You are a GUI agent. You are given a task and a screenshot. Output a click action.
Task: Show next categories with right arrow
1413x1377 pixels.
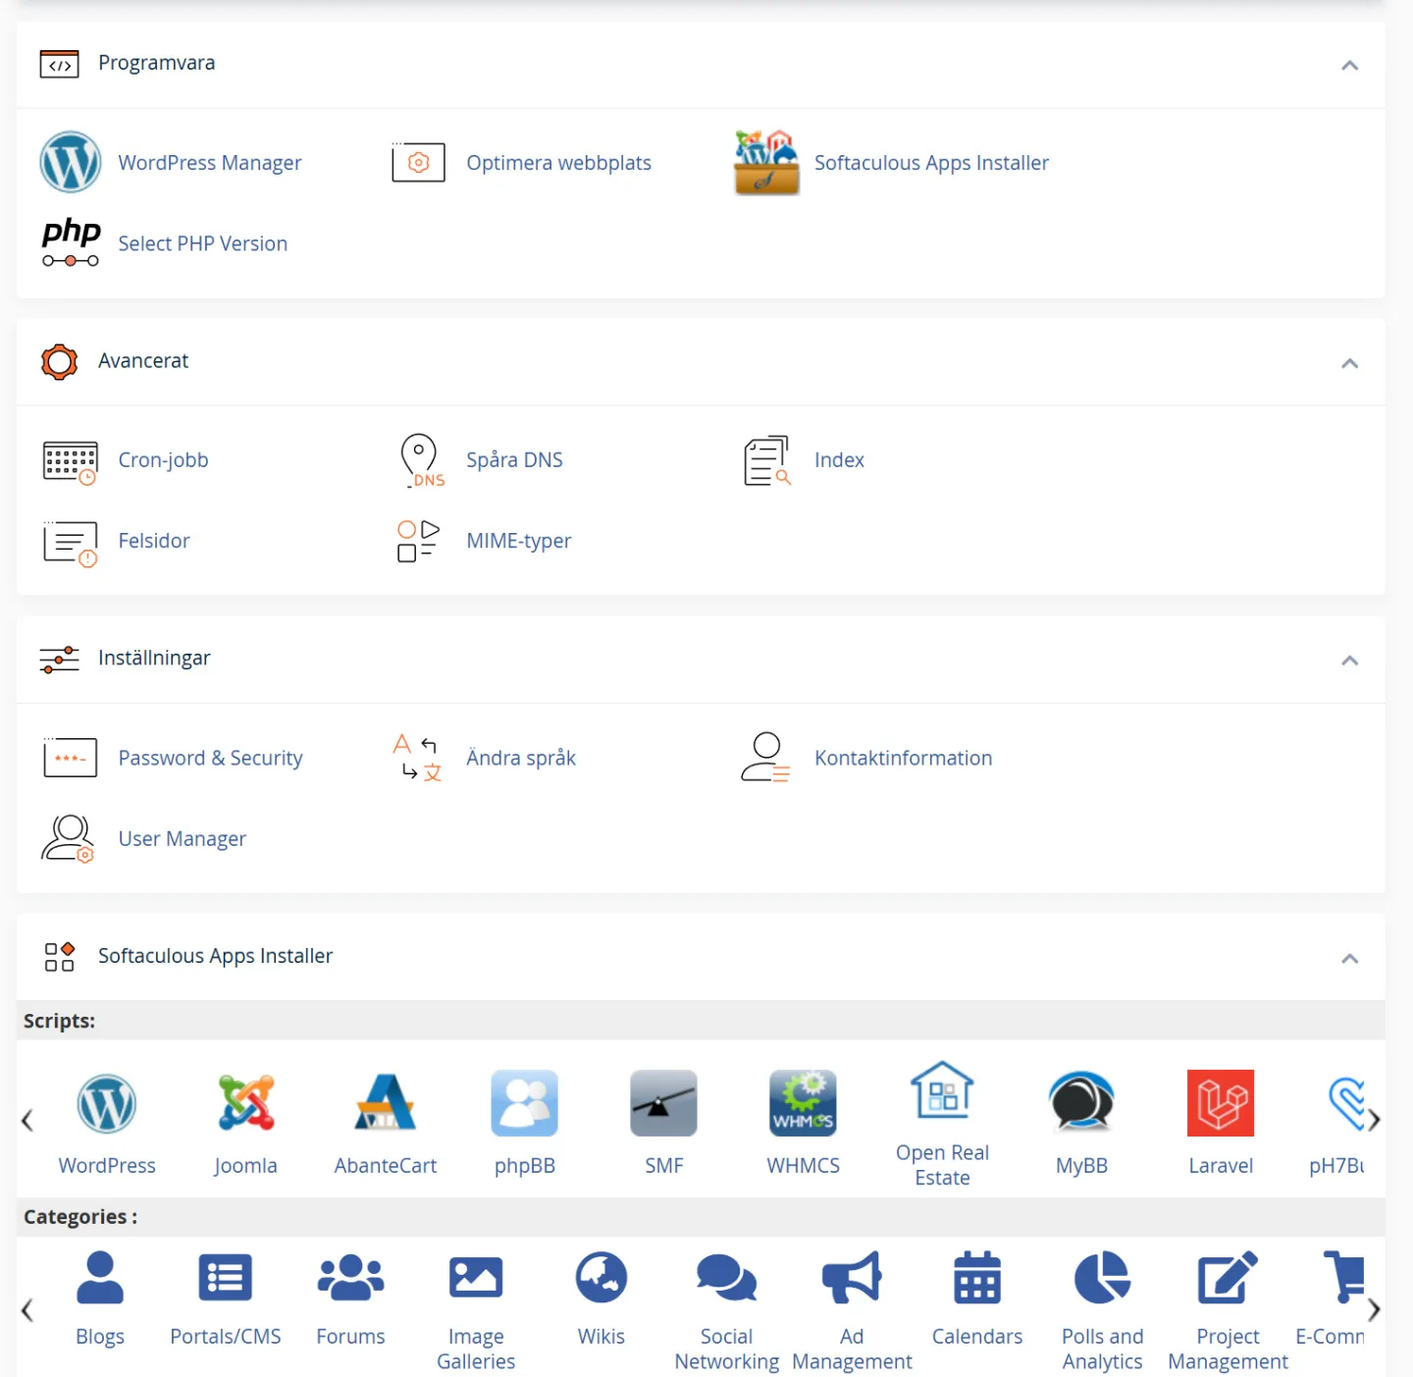pyautogui.click(x=1375, y=1309)
